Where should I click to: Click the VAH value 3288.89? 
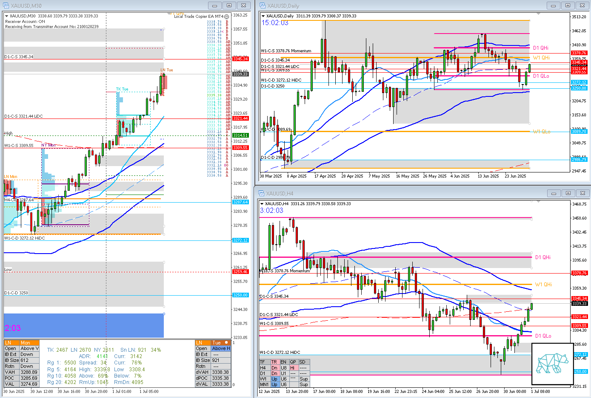point(29,372)
